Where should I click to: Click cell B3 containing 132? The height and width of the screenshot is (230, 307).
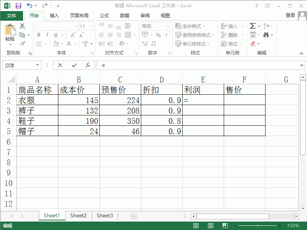[x=79, y=110]
